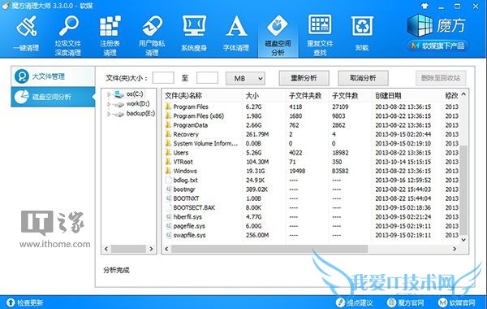Open the 一键清理 broom tool
The height and width of the screenshot is (309, 487).
coord(27,33)
